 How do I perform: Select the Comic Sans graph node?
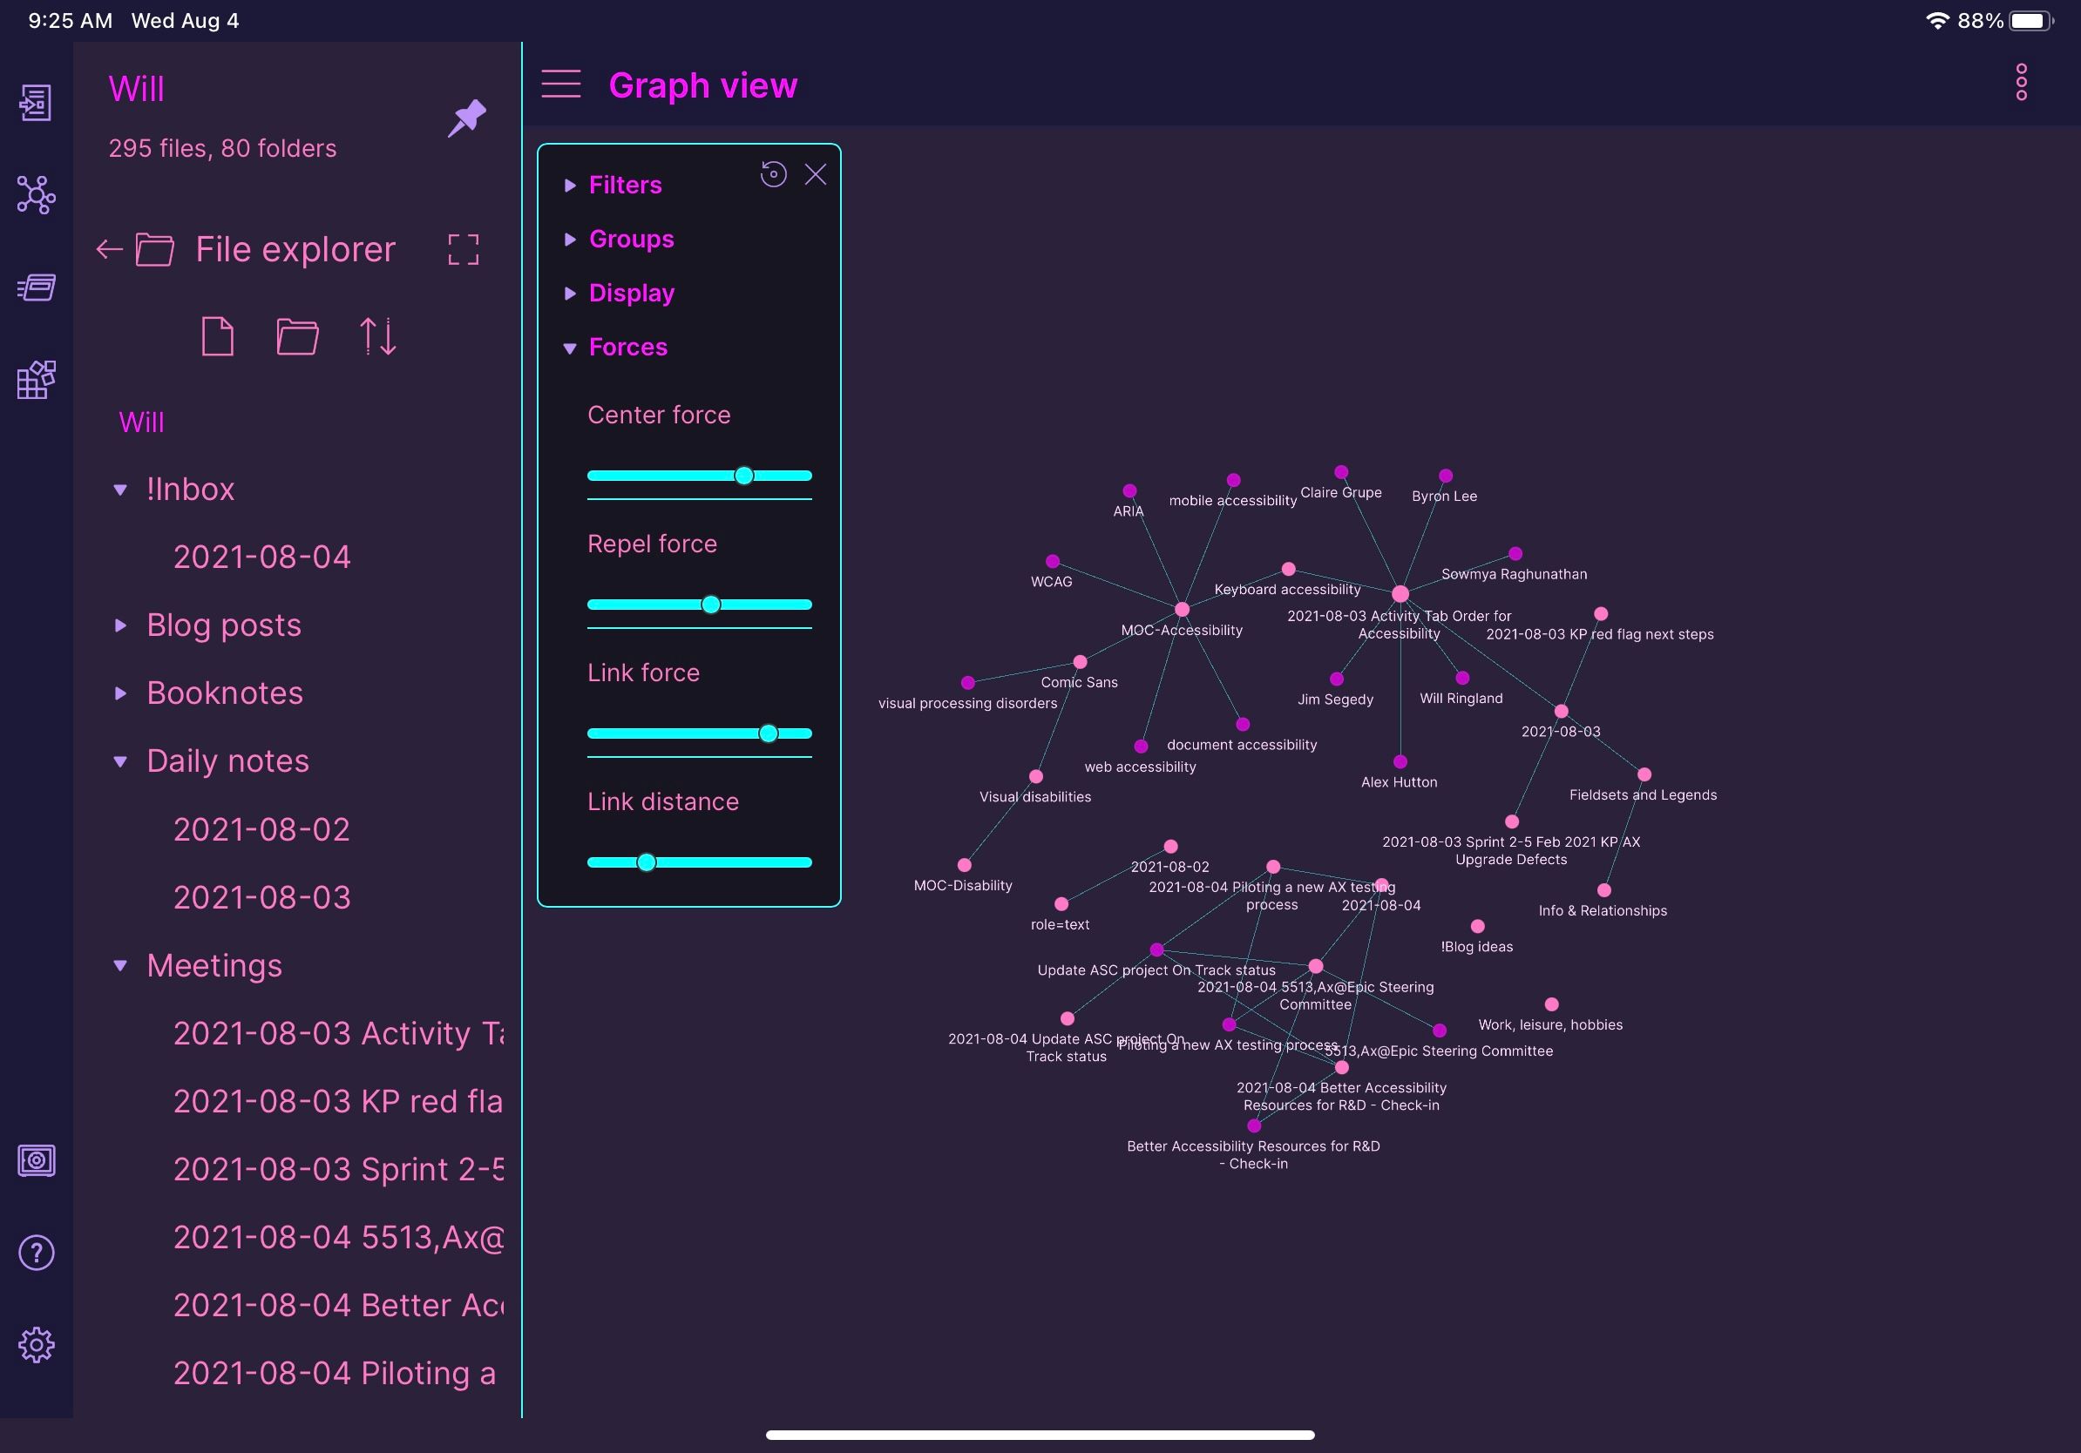click(1080, 662)
